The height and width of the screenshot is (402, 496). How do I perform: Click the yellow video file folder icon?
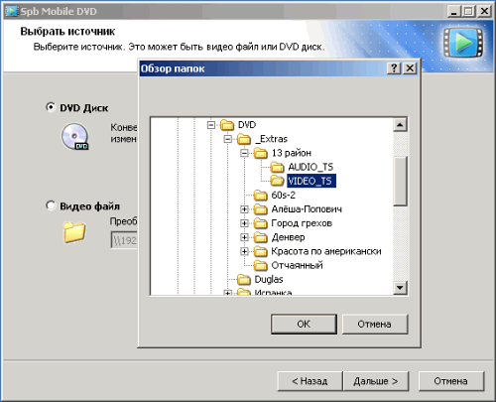(74, 232)
